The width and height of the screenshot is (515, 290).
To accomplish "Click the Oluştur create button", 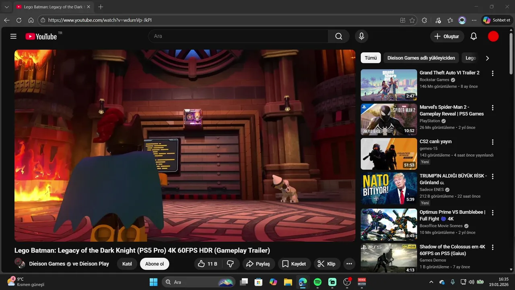I will click(x=447, y=36).
